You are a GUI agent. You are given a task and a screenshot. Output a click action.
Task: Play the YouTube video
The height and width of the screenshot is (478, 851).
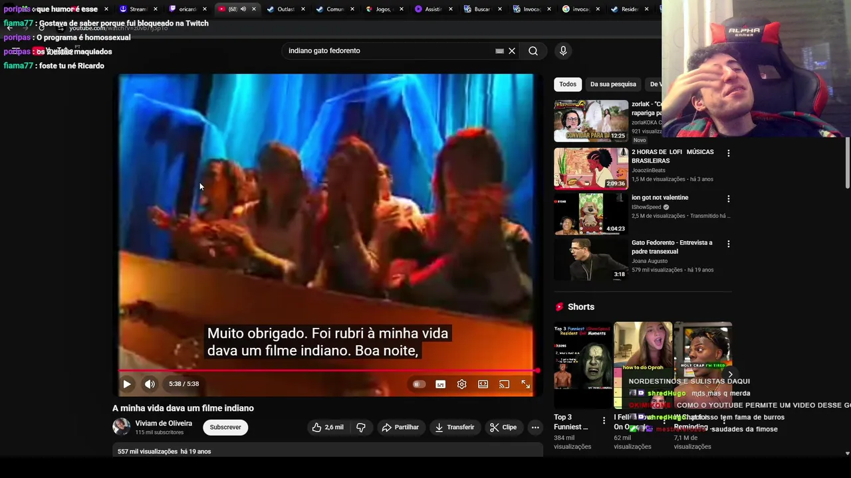pyautogui.click(x=126, y=384)
